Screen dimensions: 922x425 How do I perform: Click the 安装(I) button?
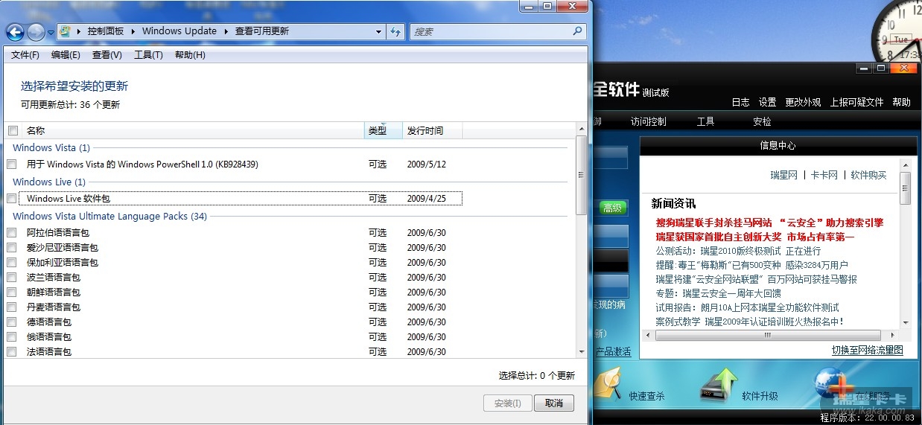click(x=507, y=403)
